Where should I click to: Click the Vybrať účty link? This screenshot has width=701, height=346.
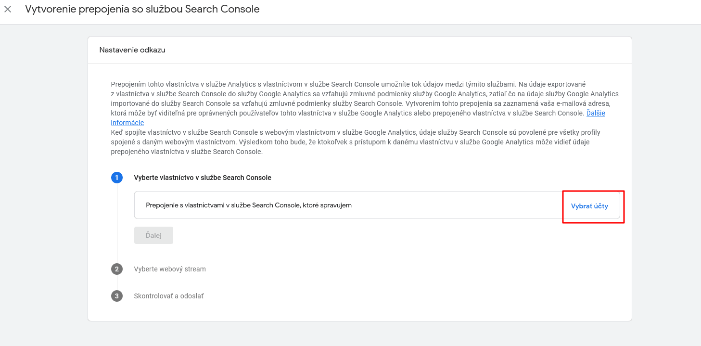coord(589,206)
